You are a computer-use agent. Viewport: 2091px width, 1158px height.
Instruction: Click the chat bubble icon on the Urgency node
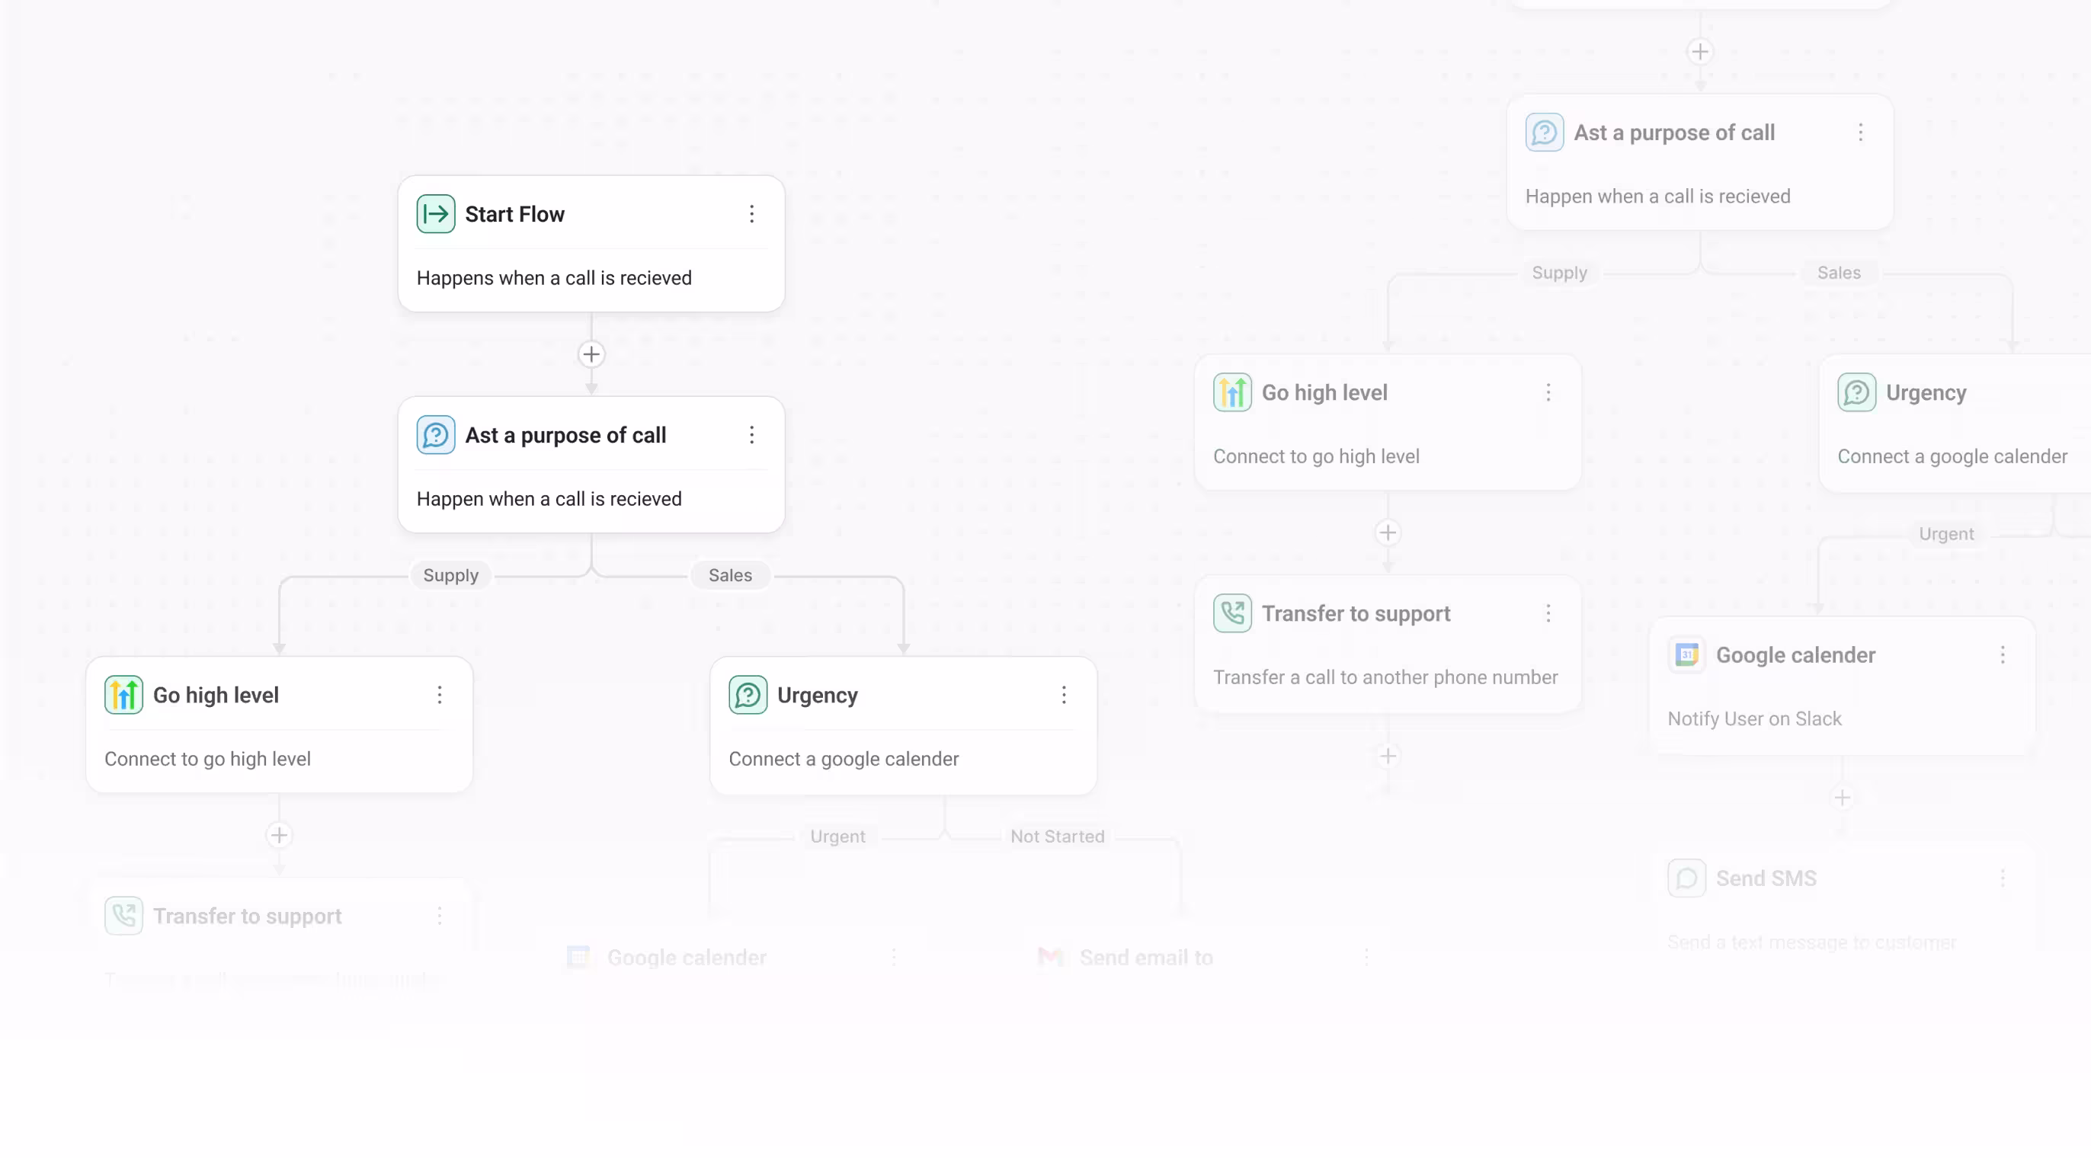pyautogui.click(x=747, y=695)
